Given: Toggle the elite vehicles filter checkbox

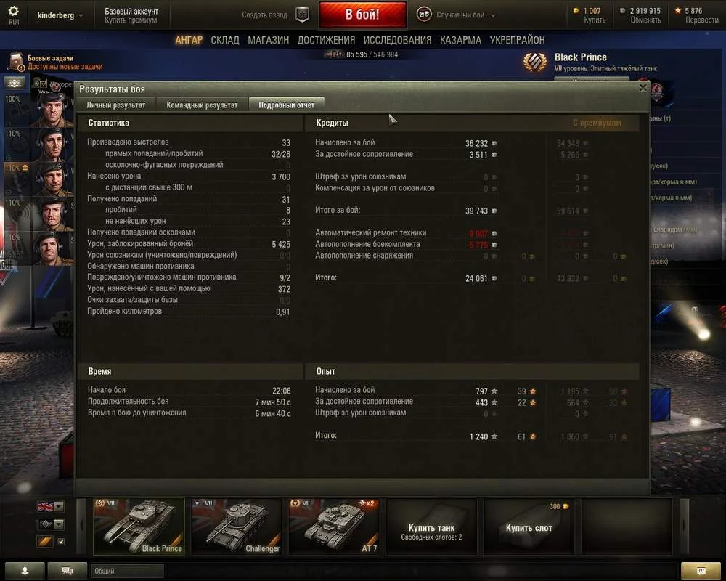Looking at the screenshot, I should coord(61,542).
